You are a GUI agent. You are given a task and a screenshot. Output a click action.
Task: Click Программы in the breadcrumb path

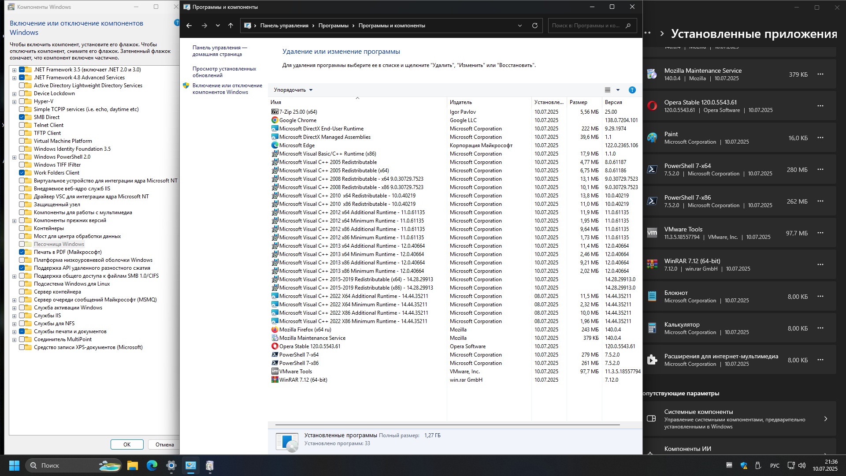pos(334,26)
